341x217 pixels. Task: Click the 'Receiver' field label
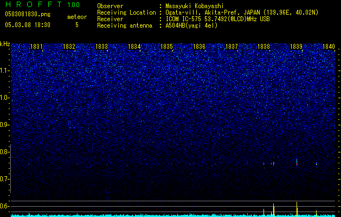(110, 19)
